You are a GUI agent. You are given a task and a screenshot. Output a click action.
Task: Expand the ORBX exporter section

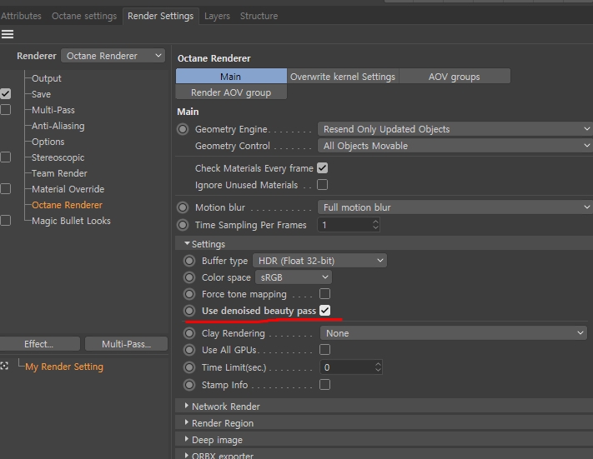click(x=187, y=455)
